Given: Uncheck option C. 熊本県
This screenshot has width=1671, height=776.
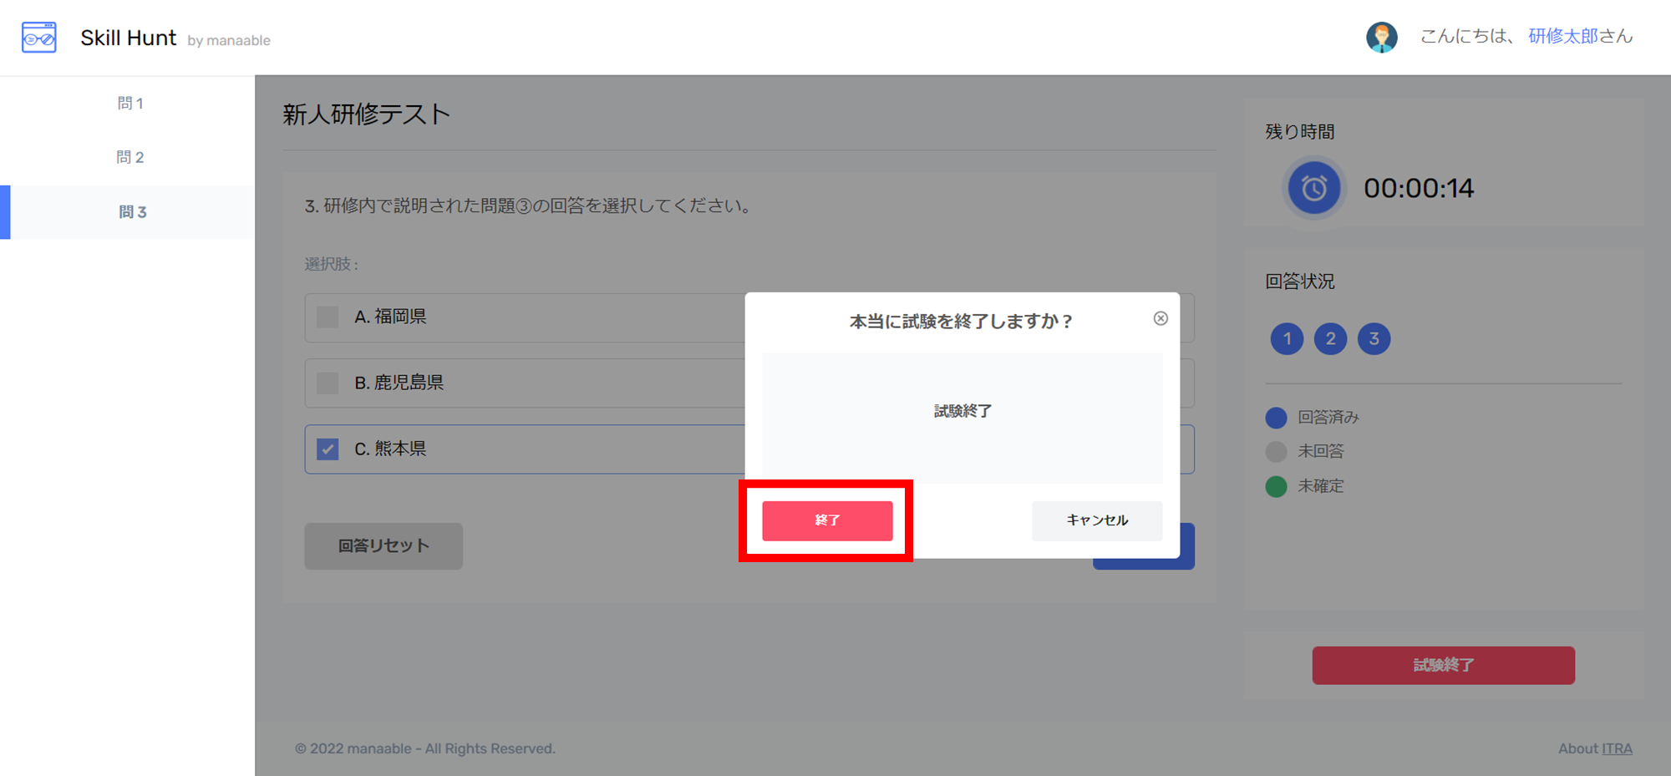Looking at the screenshot, I should pos(328,449).
